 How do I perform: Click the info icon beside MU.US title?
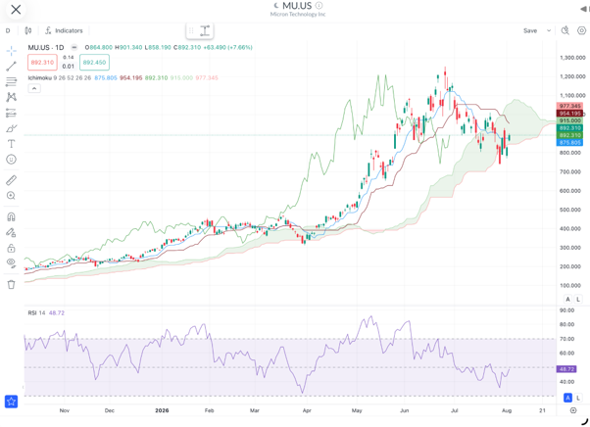coord(319,5)
